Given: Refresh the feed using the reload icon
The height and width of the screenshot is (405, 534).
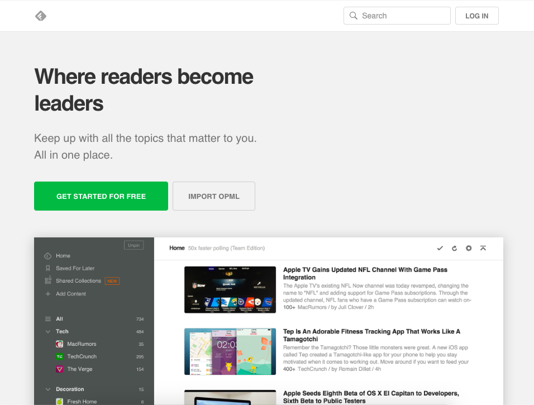Looking at the screenshot, I should click(x=454, y=248).
